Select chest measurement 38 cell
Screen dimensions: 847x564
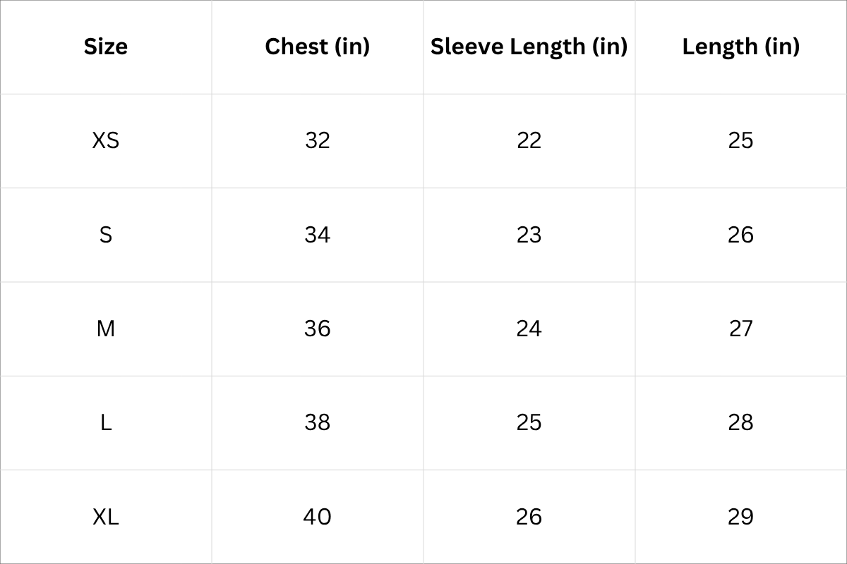coord(318,422)
